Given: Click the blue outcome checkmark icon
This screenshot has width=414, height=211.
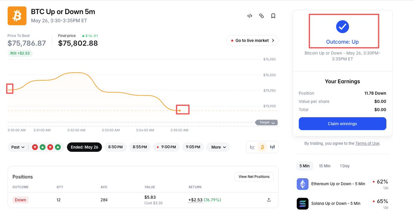Looking at the screenshot, I should [343, 27].
